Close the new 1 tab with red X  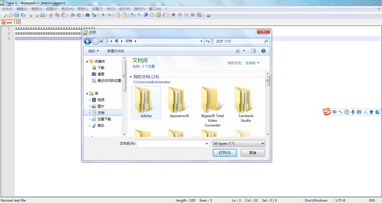pos(18,23)
